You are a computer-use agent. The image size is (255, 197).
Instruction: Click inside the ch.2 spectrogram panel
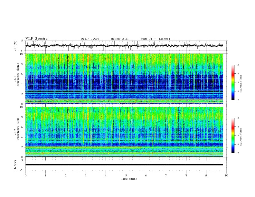click(x=124, y=132)
